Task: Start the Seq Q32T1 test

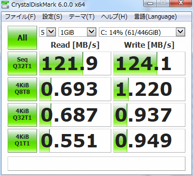Action: 22,63
